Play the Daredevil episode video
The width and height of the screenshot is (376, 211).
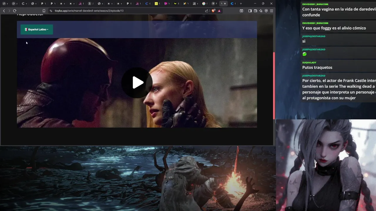137,83
